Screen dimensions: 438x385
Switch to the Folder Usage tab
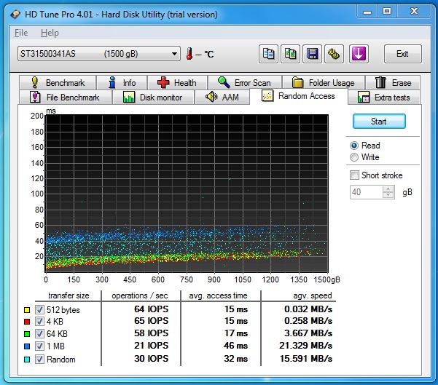[x=324, y=82]
